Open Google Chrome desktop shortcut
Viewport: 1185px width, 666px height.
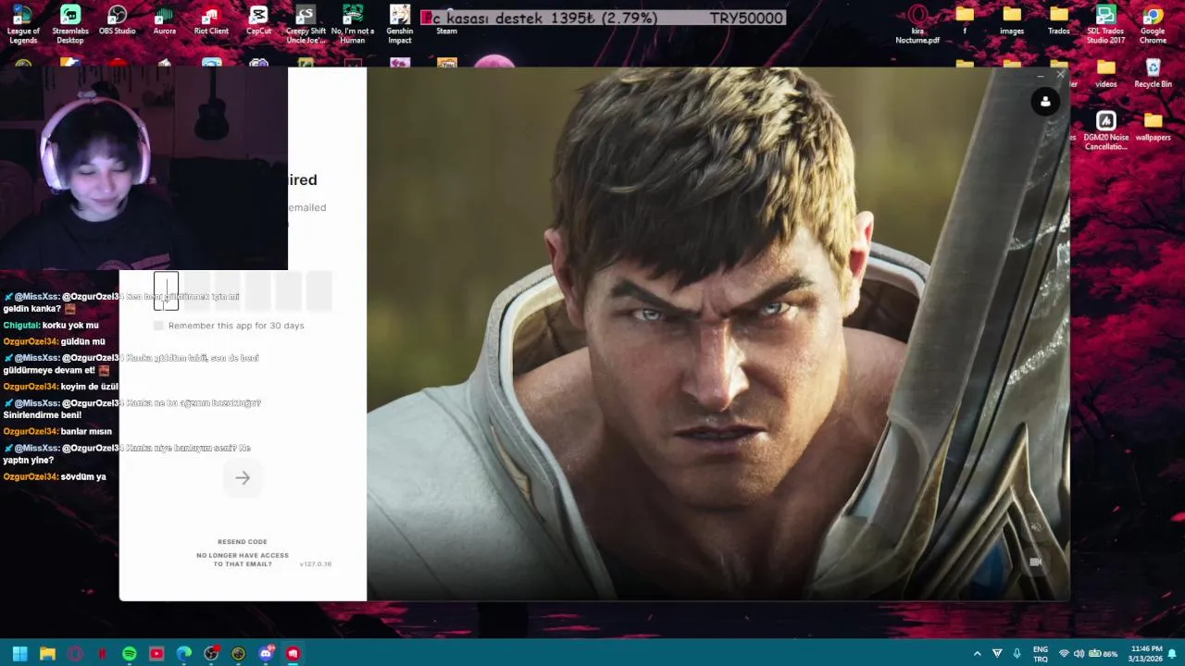[x=1153, y=24]
